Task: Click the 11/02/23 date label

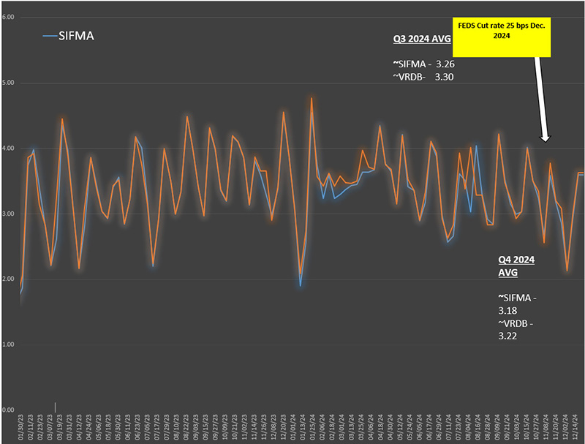Action: [x=244, y=427]
